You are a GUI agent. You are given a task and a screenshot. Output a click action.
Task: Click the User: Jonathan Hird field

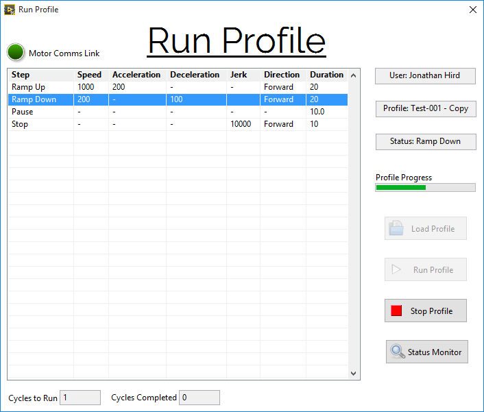425,75
